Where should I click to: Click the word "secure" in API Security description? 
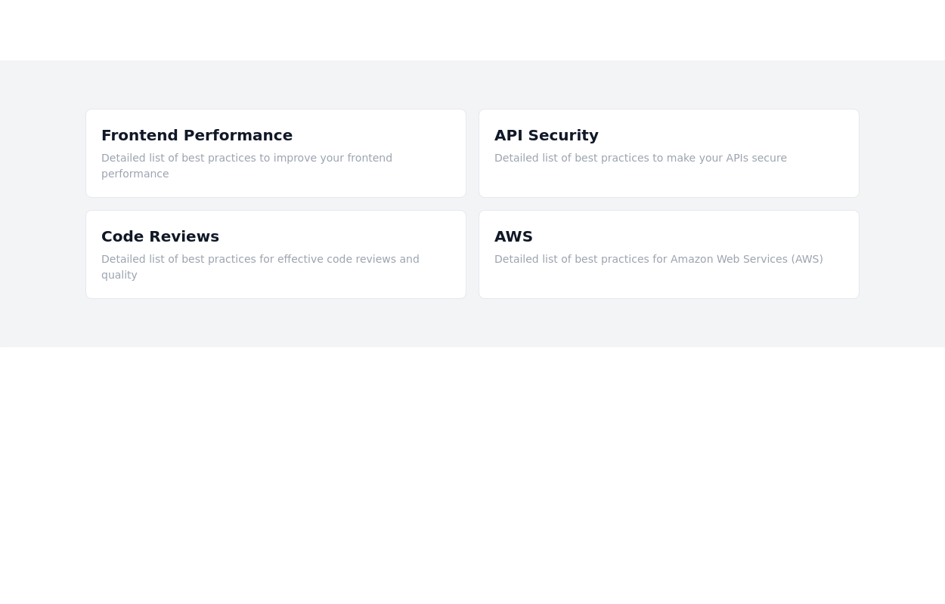tap(769, 158)
